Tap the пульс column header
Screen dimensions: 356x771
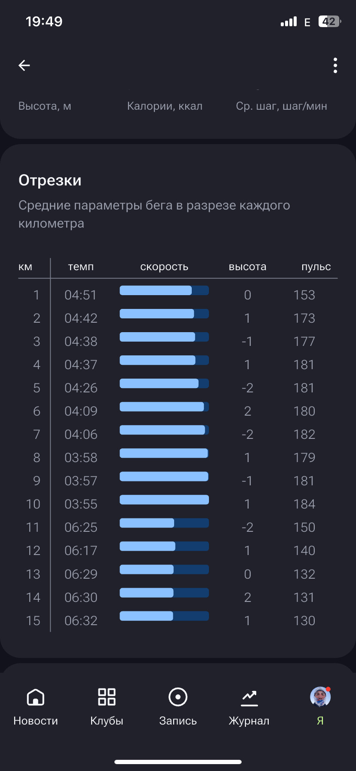point(316,267)
